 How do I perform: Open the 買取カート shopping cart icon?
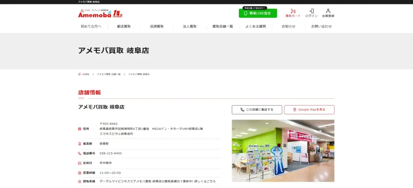pos(293,11)
